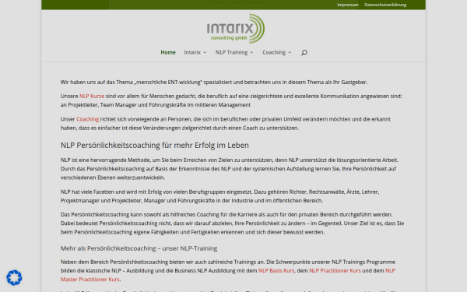Click the paragraph starting 'Das Persönlichkeitscoaching kann sowohl'
467x292 pixels.
[x=232, y=223]
